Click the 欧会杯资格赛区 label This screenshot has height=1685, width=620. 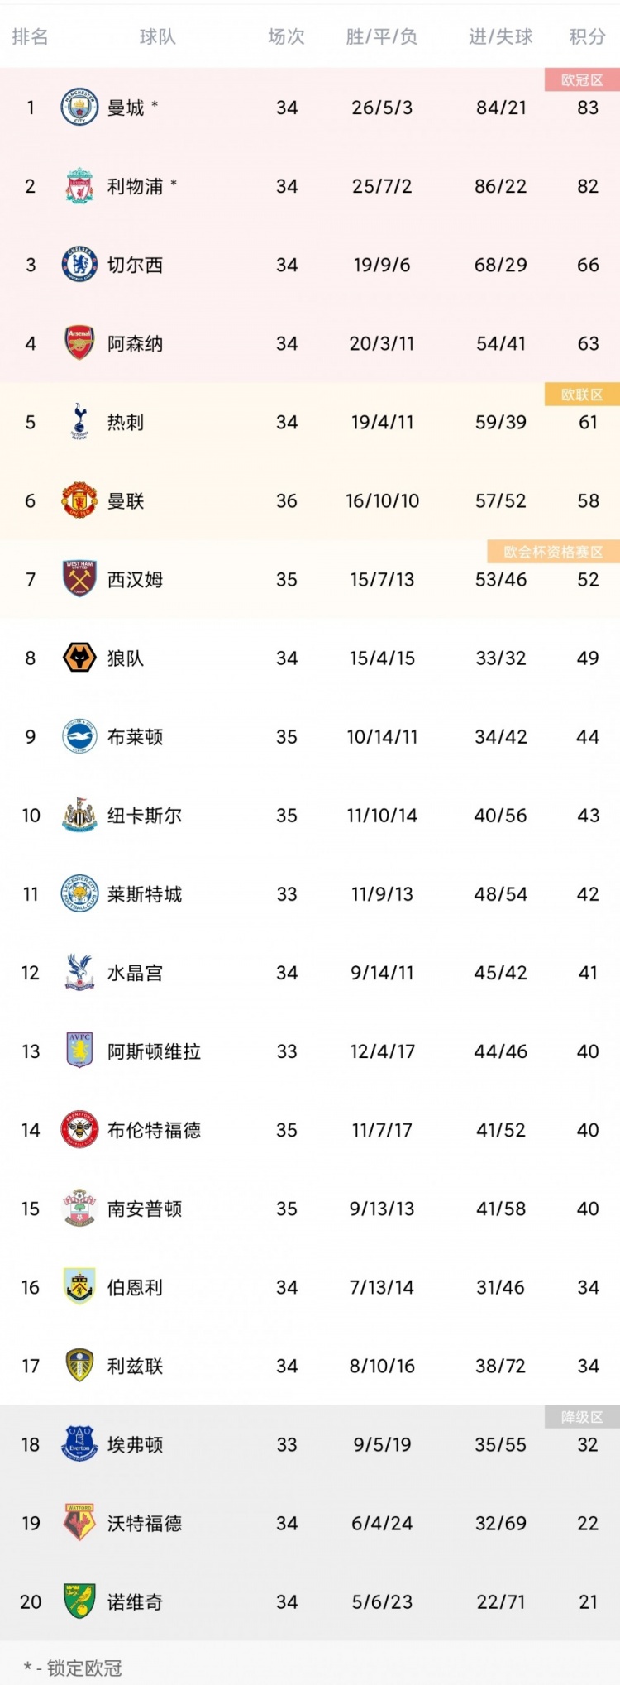[x=554, y=552]
